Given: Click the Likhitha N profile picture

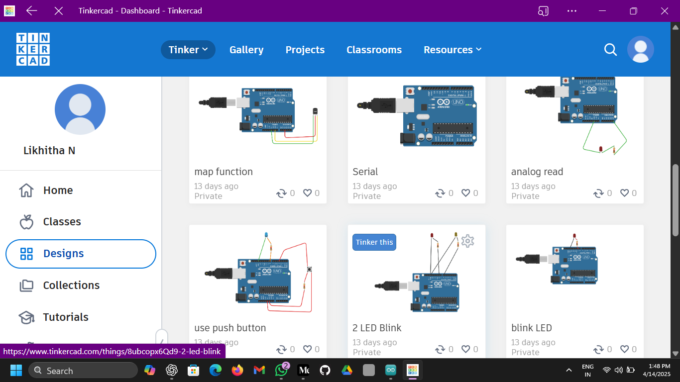Looking at the screenshot, I should (x=80, y=109).
